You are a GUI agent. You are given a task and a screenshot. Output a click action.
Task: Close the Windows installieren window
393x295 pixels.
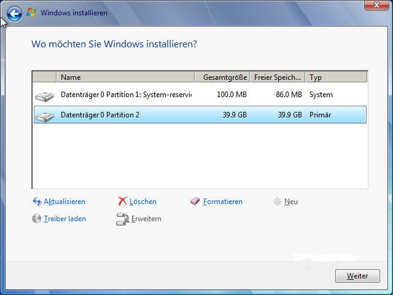(376, 5)
